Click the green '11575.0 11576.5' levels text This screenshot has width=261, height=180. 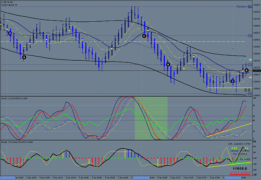tap(240, 165)
